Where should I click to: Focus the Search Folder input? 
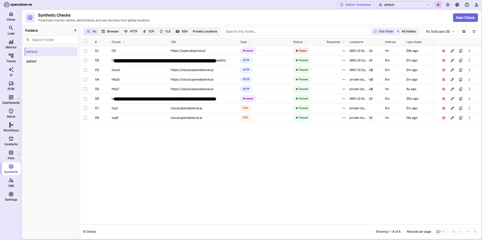pos(51,40)
